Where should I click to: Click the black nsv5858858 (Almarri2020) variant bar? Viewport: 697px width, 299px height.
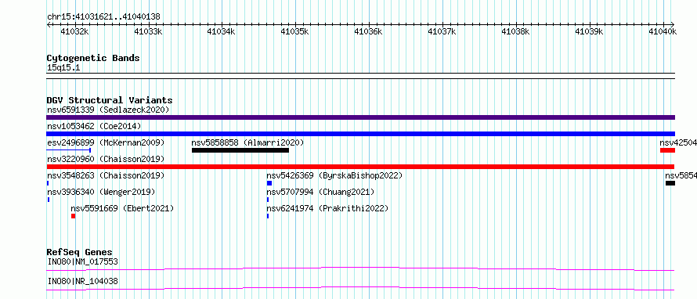(x=240, y=150)
